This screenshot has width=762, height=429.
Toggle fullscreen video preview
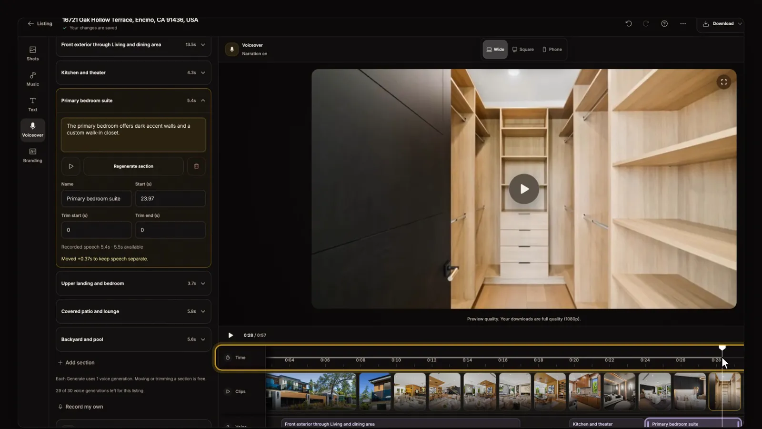pyautogui.click(x=723, y=82)
